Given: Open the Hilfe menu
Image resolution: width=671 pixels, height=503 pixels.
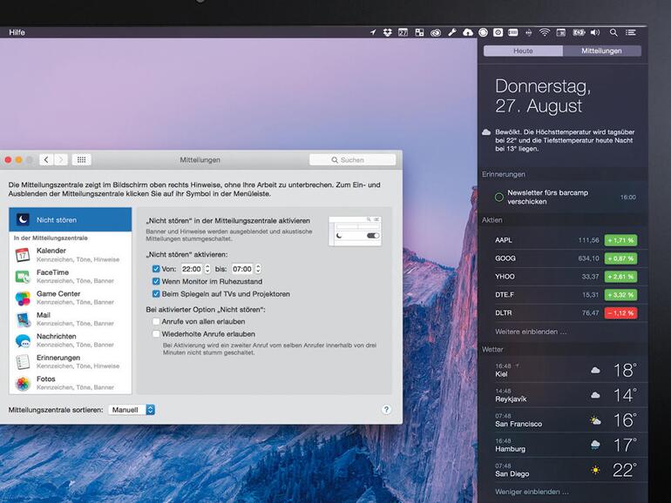Looking at the screenshot, I should click(17, 32).
